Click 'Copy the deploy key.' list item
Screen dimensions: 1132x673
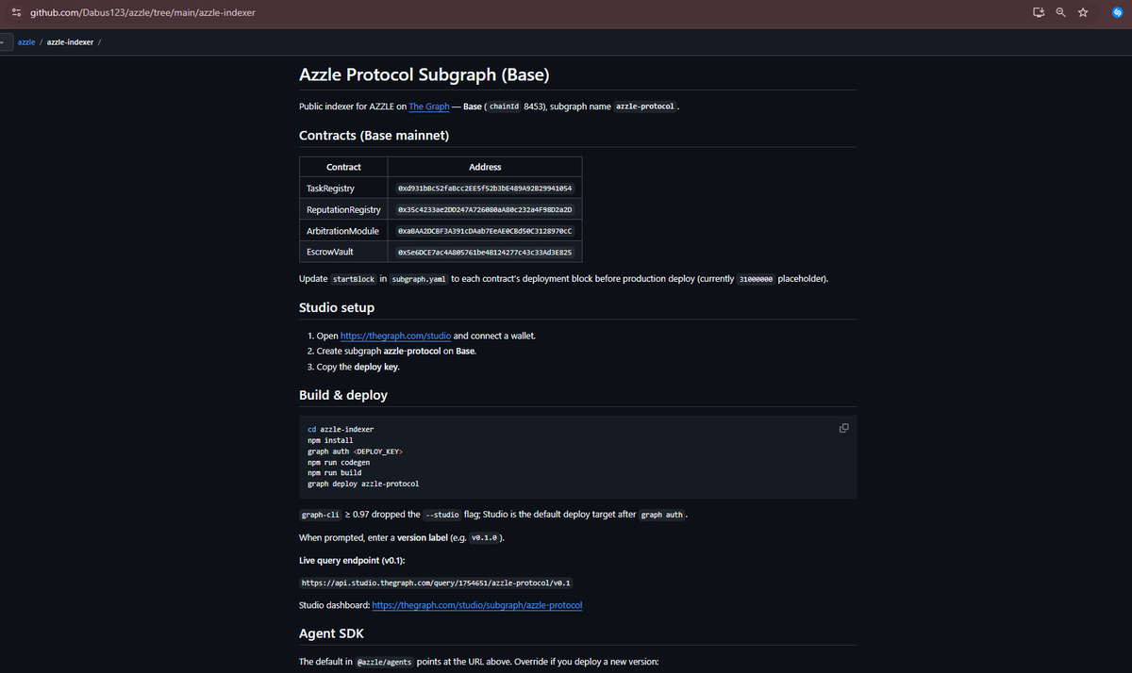[358, 367]
